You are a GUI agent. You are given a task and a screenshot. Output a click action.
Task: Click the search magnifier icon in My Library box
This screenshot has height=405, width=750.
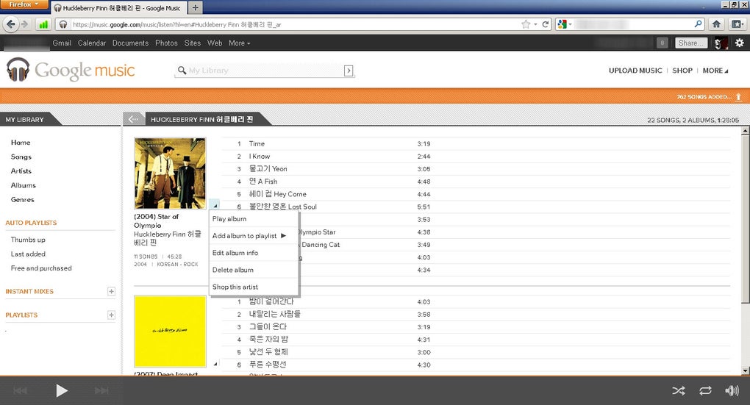pyautogui.click(x=182, y=71)
